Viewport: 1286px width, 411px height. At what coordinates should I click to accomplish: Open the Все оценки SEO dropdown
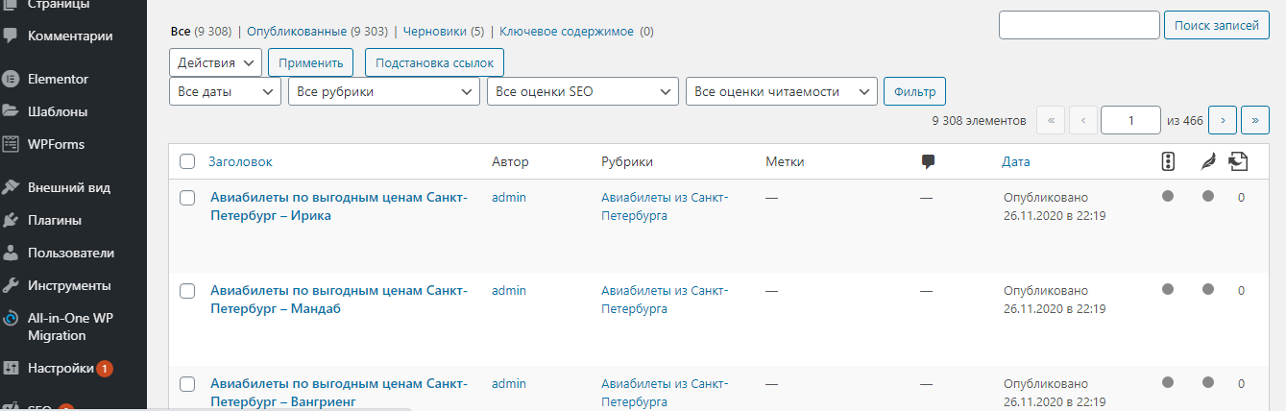[x=582, y=92]
